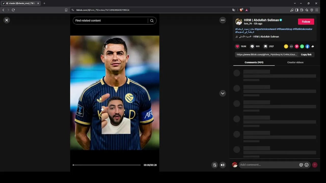Open the three-dot more options menu
326x183 pixels.
coord(223,20)
